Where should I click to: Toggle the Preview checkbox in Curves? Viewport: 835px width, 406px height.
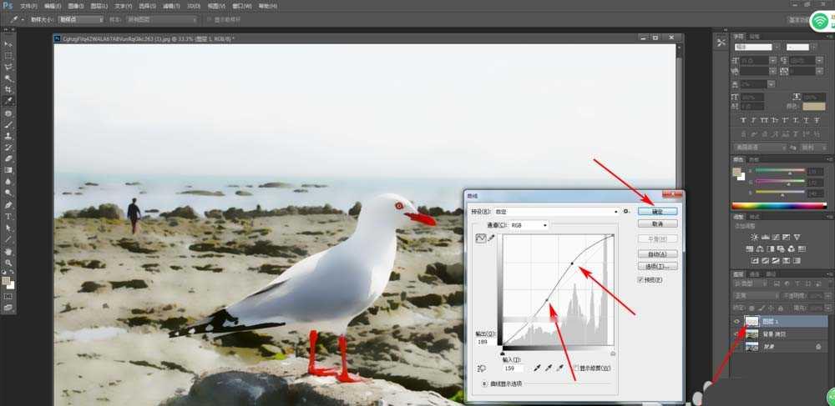pos(640,279)
